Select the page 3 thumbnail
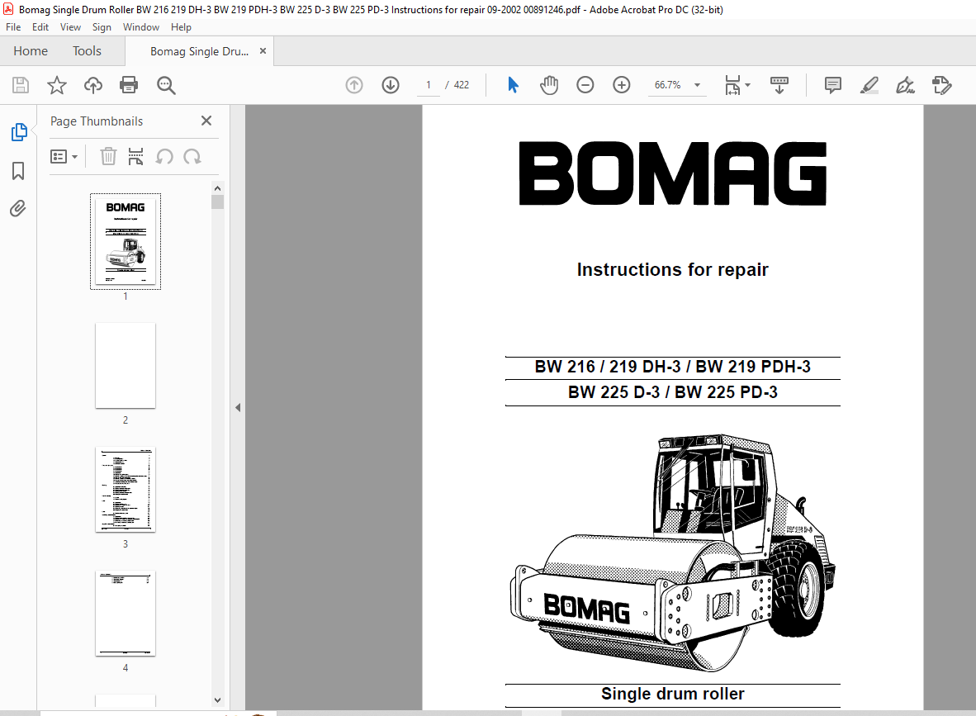This screenshot has height=716, width=976. click(126, 490)
